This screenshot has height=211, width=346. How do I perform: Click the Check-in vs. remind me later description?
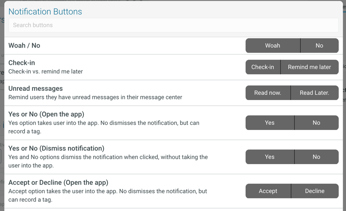click(x=45, y=72)
